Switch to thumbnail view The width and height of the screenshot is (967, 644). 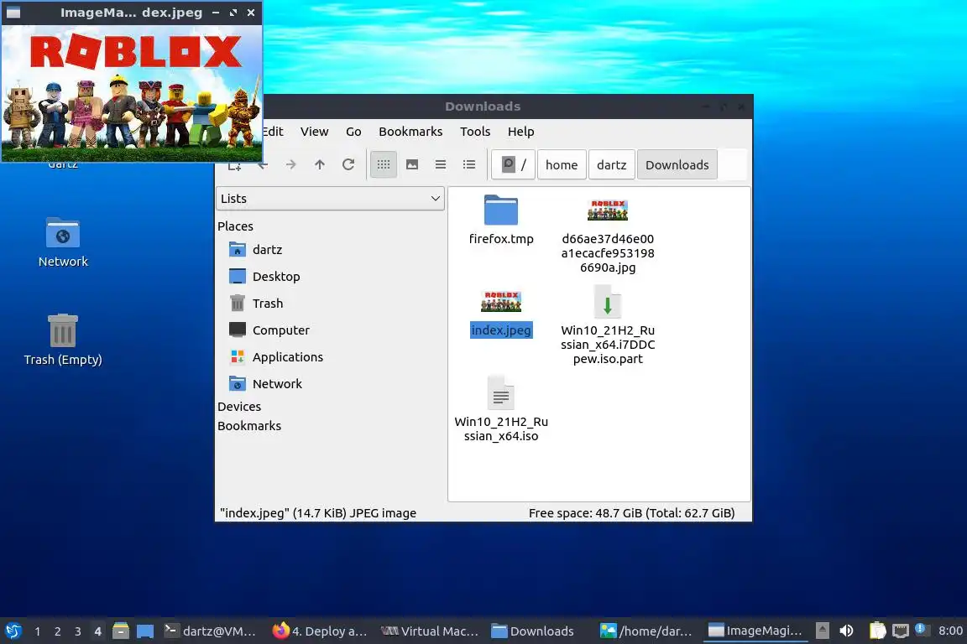click(412, 164)
